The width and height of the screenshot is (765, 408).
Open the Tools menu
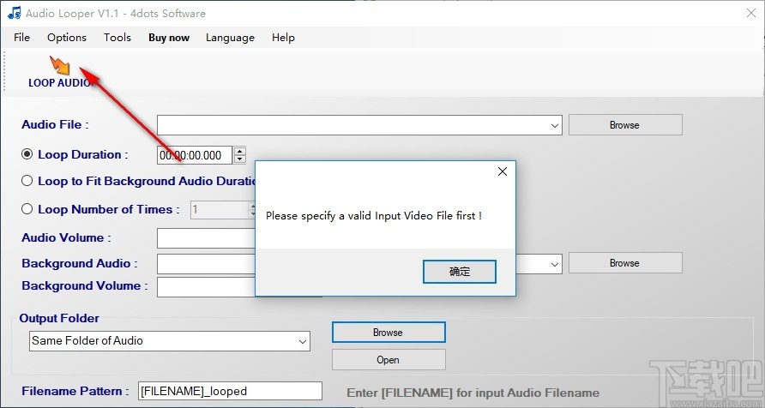(x=117, y=38)
